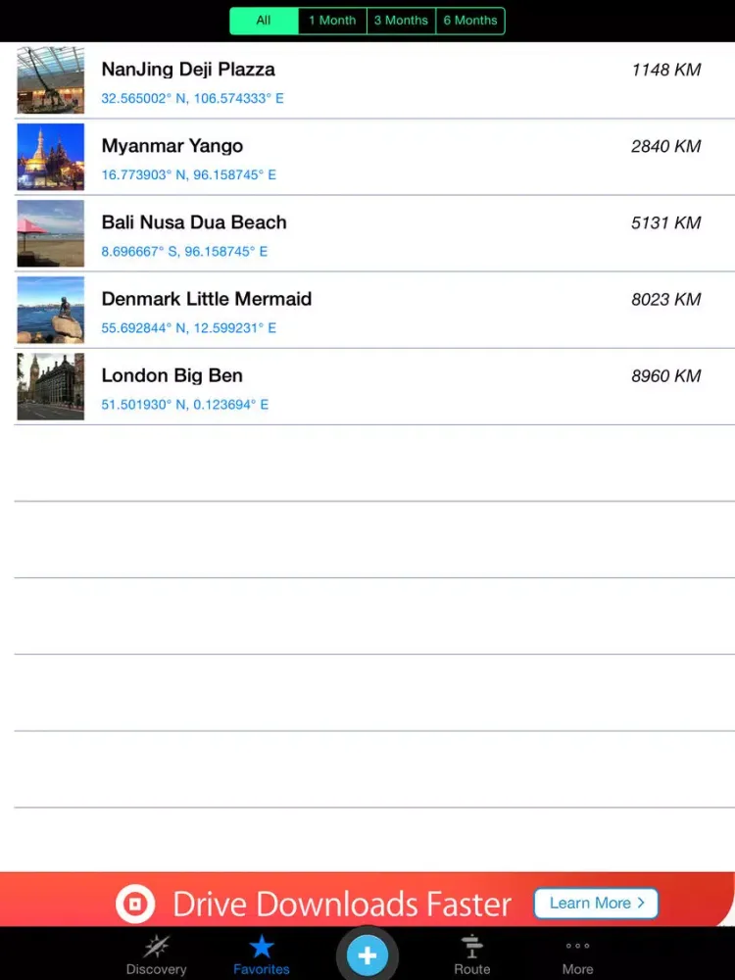Open Bali Nusa Dua Beach thumbnail
This screenshot has width=735, height=980.
coord(51,233)
